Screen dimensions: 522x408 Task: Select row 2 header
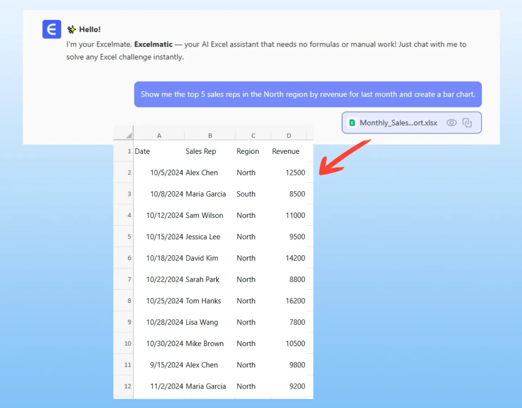pos(129,173)
